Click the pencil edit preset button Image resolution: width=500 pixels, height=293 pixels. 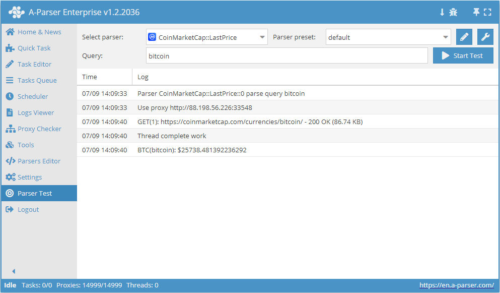click(464, 37)
